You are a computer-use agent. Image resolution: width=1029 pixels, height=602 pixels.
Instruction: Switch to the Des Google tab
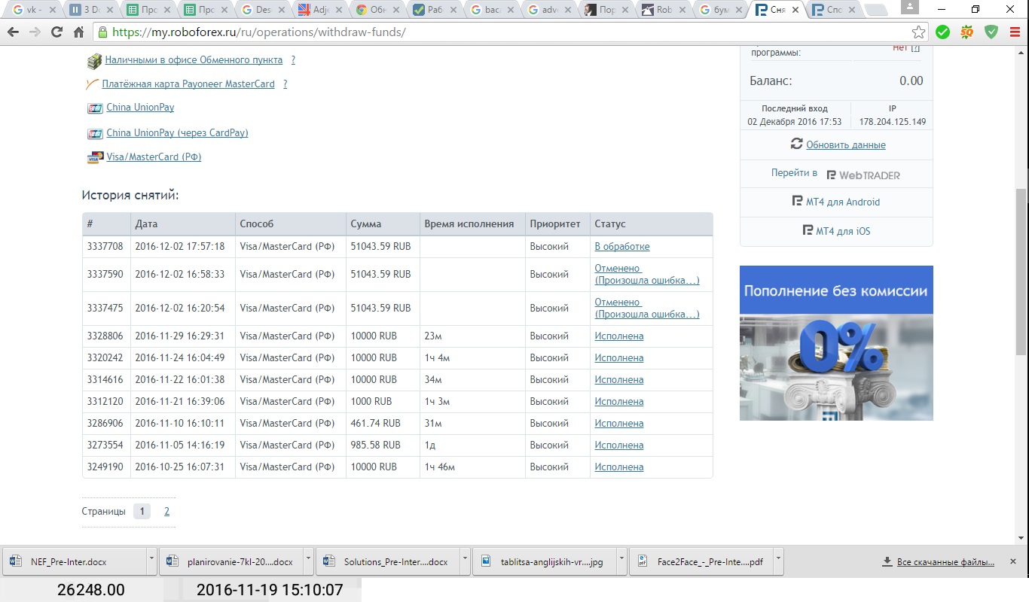tap(261, 11)
